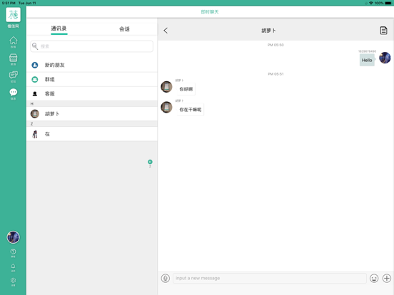Jump to H in the alphabet index
This screenshot has width=394, height=295.
coord(150,162)
